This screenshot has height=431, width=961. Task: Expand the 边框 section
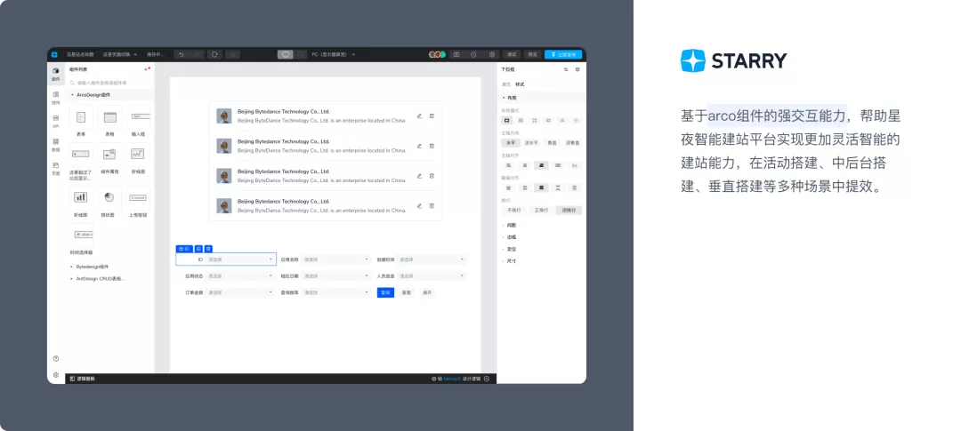click(x=509, y=236)
